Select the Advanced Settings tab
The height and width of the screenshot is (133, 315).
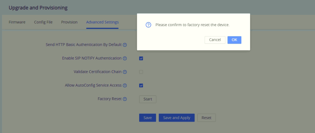(102, 22)
